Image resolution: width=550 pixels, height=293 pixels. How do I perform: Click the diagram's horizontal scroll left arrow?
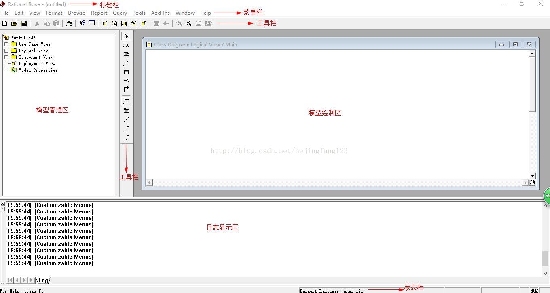click(149, 183)
